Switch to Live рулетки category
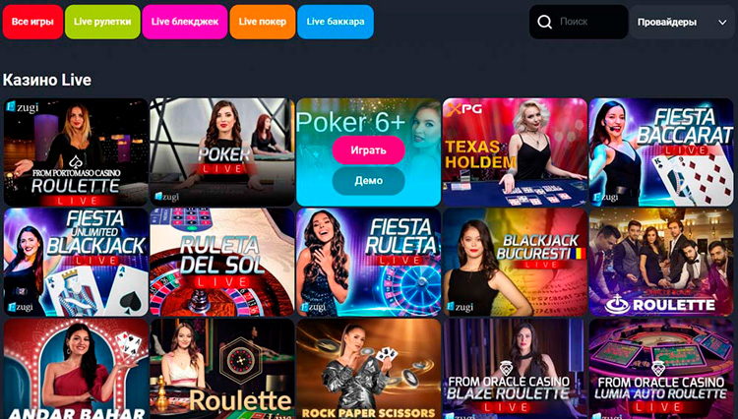Image resolution: width=738 pixels, height=419 pixels. click(x=102, y=22)
